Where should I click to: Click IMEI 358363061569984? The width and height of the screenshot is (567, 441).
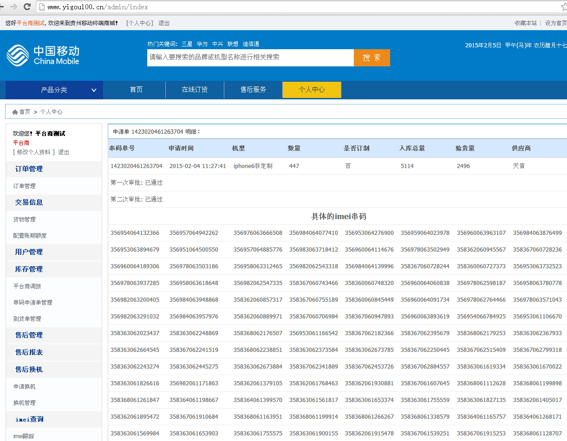point(135,434)
